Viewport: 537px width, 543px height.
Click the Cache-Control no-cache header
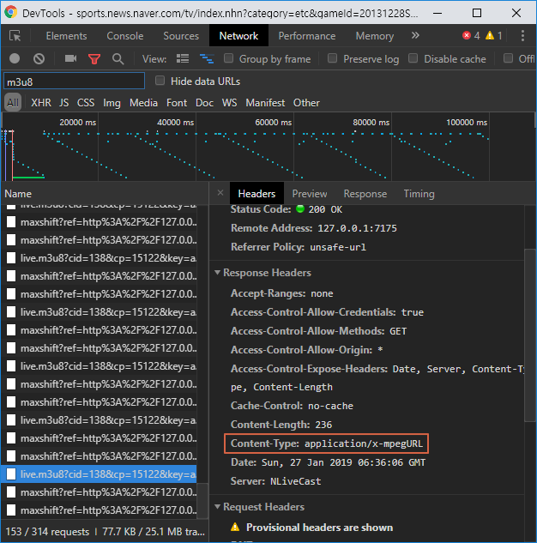(292, 406)
